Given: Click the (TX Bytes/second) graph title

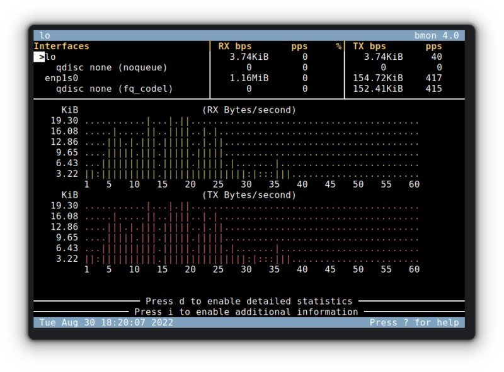Looking at the screenshot, I should click(249, 194).
